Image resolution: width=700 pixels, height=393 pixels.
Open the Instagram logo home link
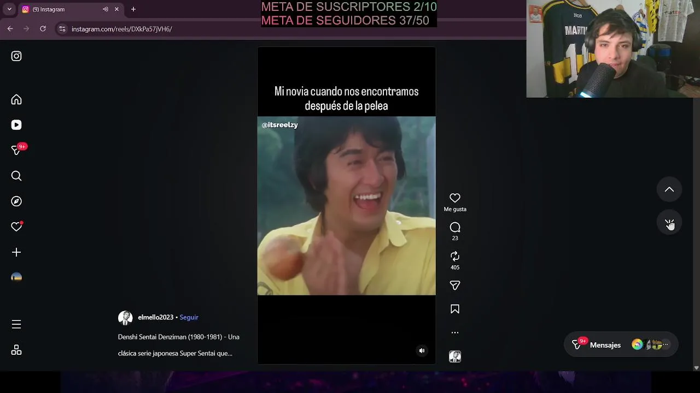[x=16, y=56]
